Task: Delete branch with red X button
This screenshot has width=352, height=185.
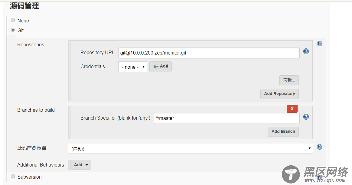Action: (292, 108)
